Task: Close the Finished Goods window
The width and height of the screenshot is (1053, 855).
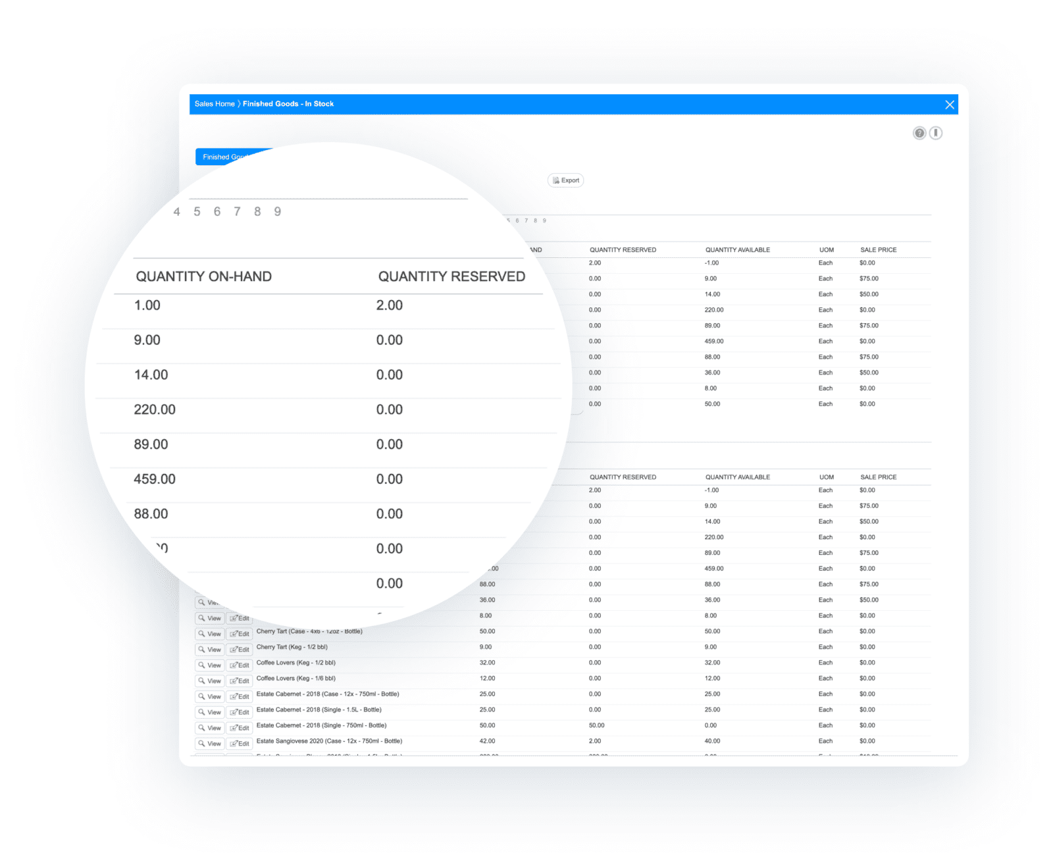Action: click(950, 105)
